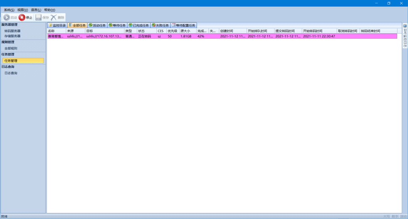Image resolution: width=408 pixels, height=219 pixels.
Task: Open the 系统(S) menu
Action: coord(9,10)
